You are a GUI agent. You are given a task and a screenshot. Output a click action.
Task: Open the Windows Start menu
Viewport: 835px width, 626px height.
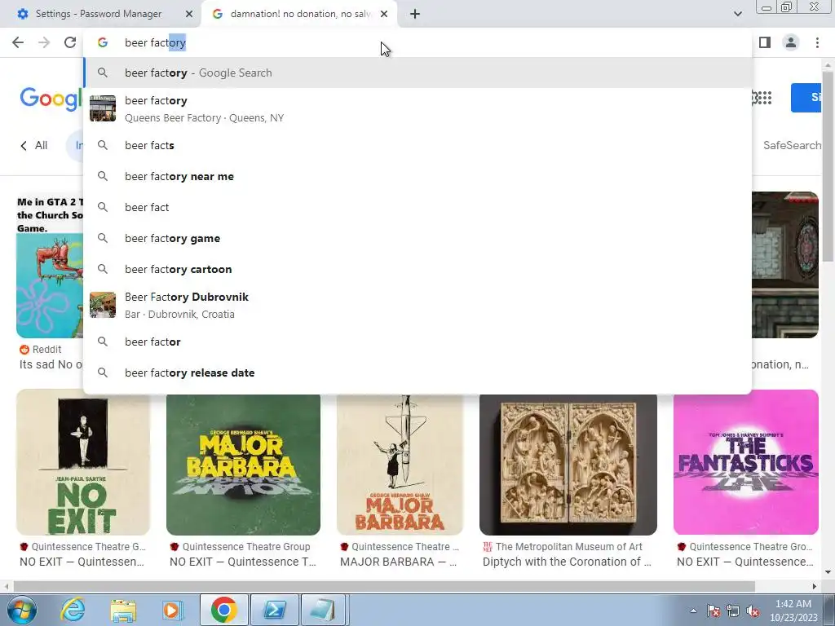20,610
